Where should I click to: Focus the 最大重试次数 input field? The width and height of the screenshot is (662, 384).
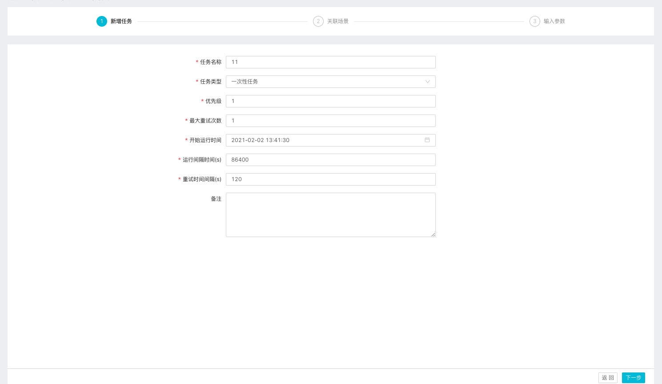331,121
